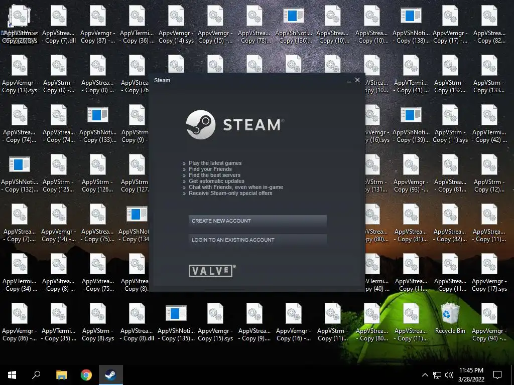
Task: Choose LOGIN TO AN EXISTING ACCOUNT
Action: [258, 240]
